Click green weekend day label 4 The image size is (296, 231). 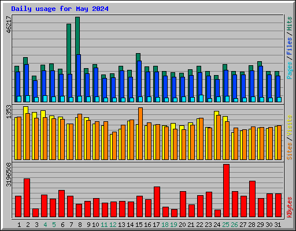pyautogui.click(x=45, y=225)
